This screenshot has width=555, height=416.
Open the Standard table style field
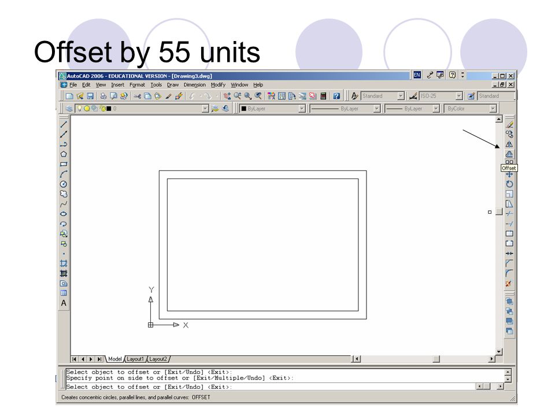[x=495, y=96]
